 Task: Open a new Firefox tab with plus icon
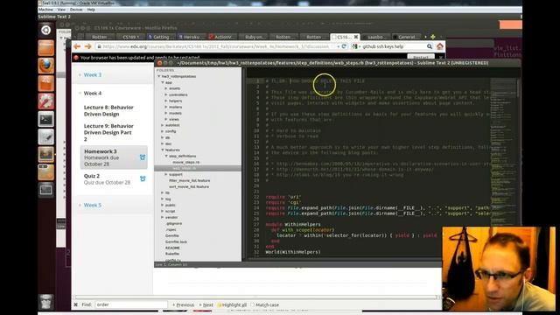click(x=433, y=37)
